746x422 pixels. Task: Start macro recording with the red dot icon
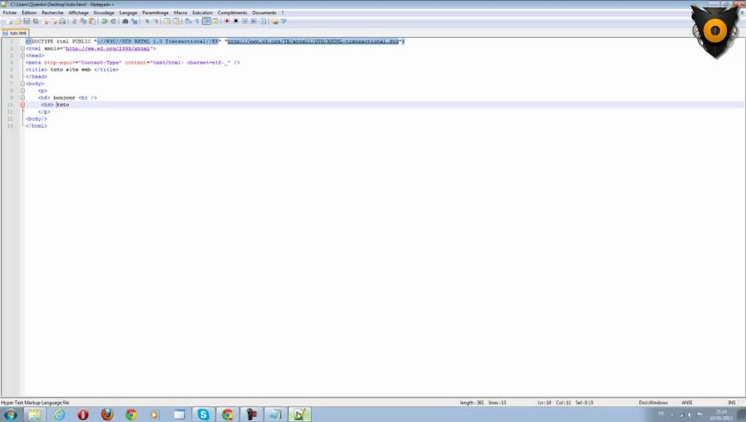(x=227, y=21)
